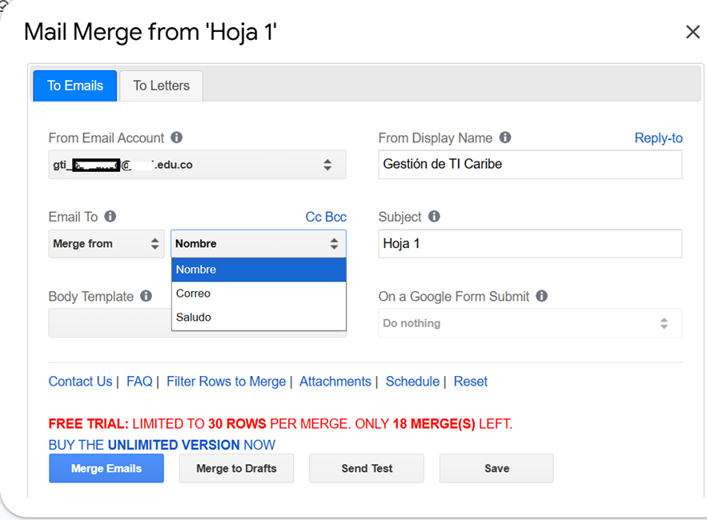Open the 'Merge from' dropdown
The height and width of the screenshot is (520, 707).
coord(106,244)
